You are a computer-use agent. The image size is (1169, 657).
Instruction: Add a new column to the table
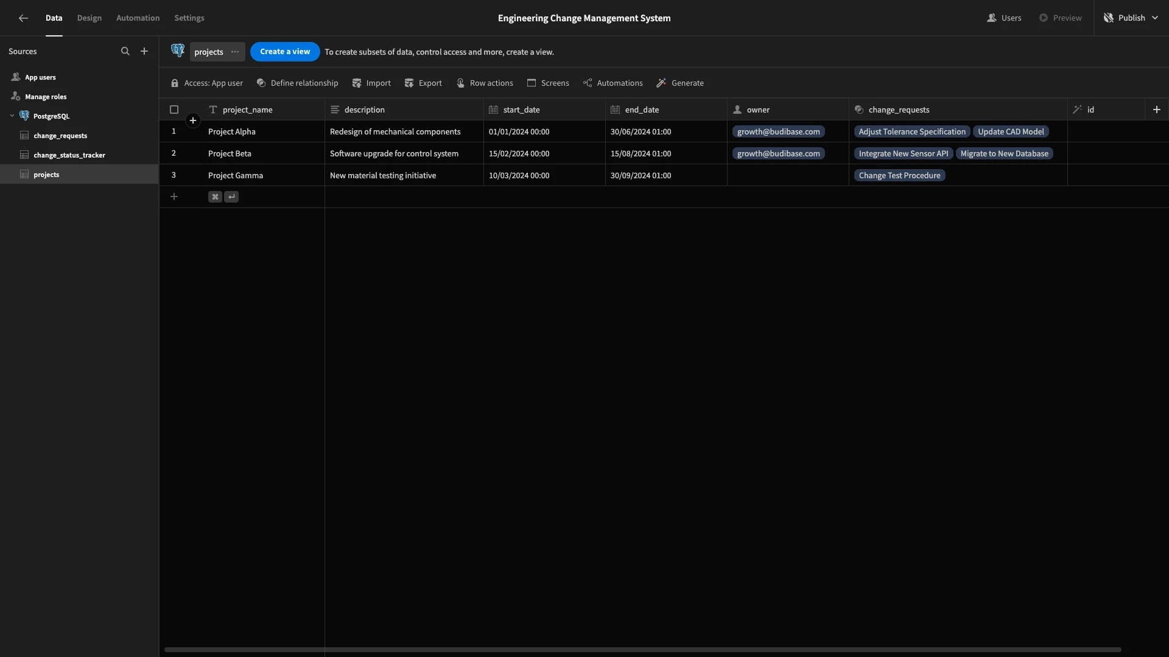1157,109
